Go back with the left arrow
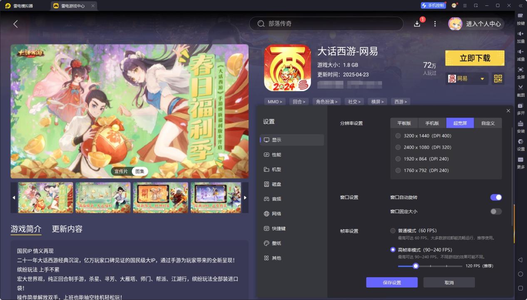Image resolution: width=527 pixels, height=300 pixels. [15, 24]
